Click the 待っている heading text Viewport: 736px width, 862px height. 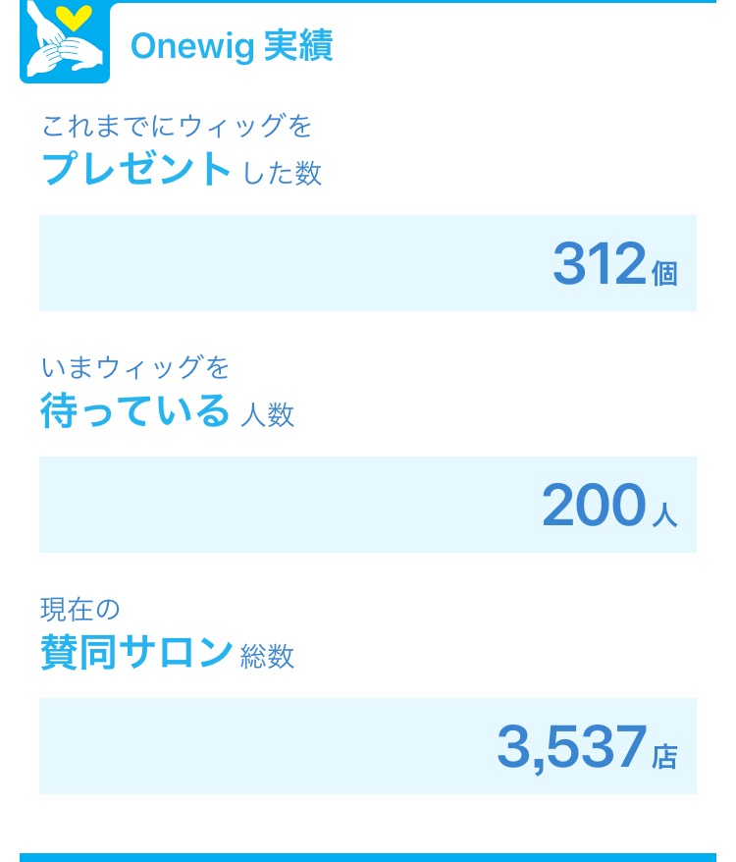(134, 410)
